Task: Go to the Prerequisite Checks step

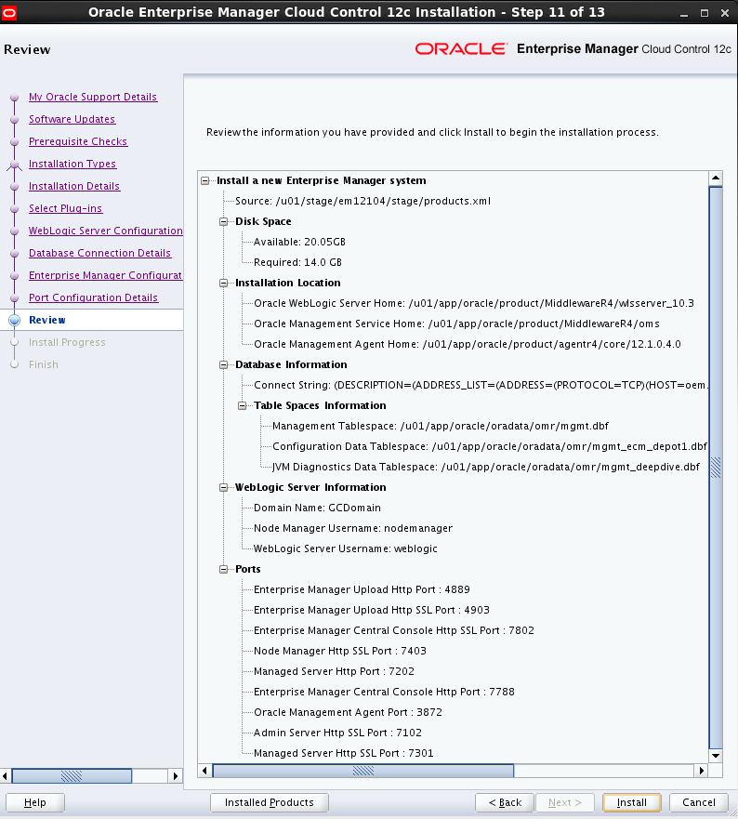Action: click(78, 141)
